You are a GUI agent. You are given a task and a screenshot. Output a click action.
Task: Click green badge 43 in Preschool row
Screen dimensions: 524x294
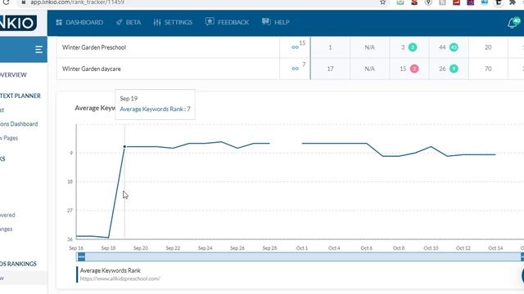(454, 47)
